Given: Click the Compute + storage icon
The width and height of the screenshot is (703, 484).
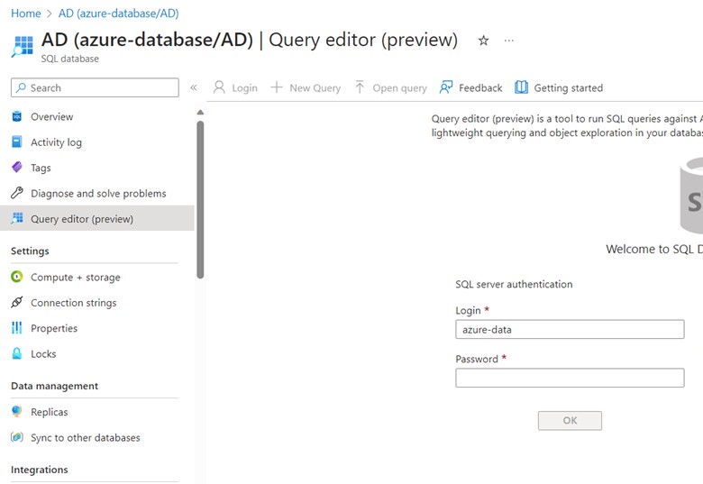Looking at the screenshot, I should click(16, 278).
